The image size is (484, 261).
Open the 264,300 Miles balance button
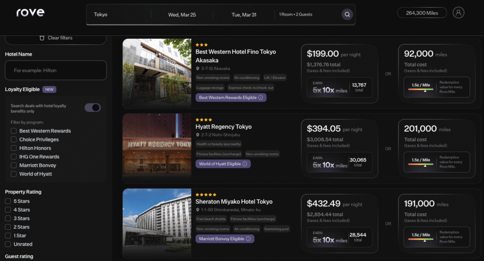[x=422, y=13]
